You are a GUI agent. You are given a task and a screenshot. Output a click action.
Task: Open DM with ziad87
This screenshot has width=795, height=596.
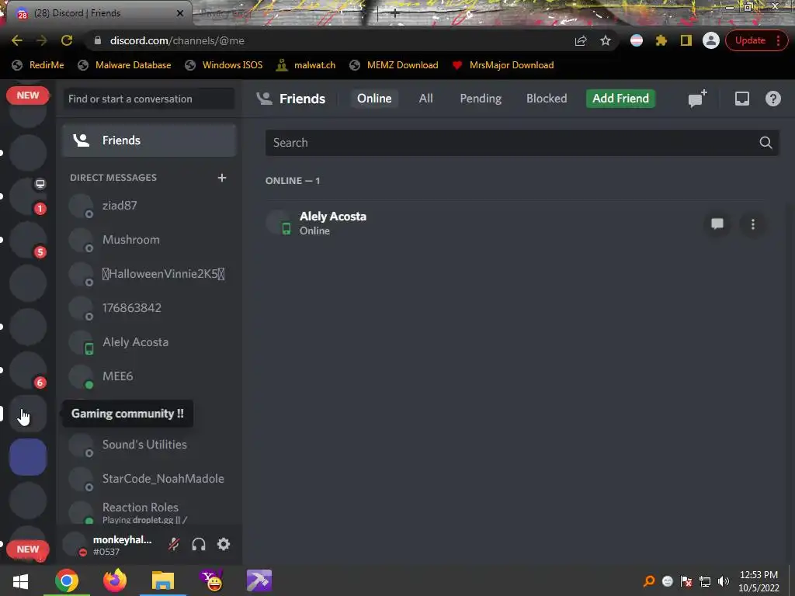click(149, 206)
